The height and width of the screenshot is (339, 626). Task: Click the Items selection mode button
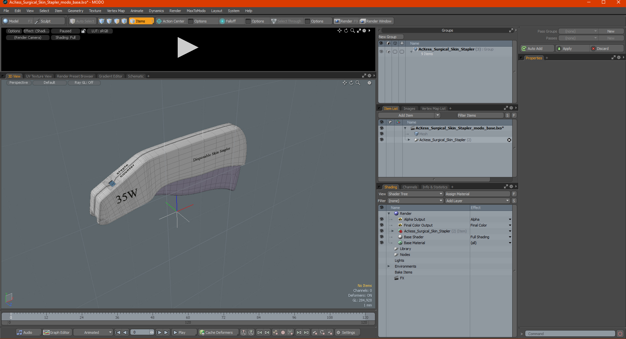pyautogui.click(x=141, y=21)
